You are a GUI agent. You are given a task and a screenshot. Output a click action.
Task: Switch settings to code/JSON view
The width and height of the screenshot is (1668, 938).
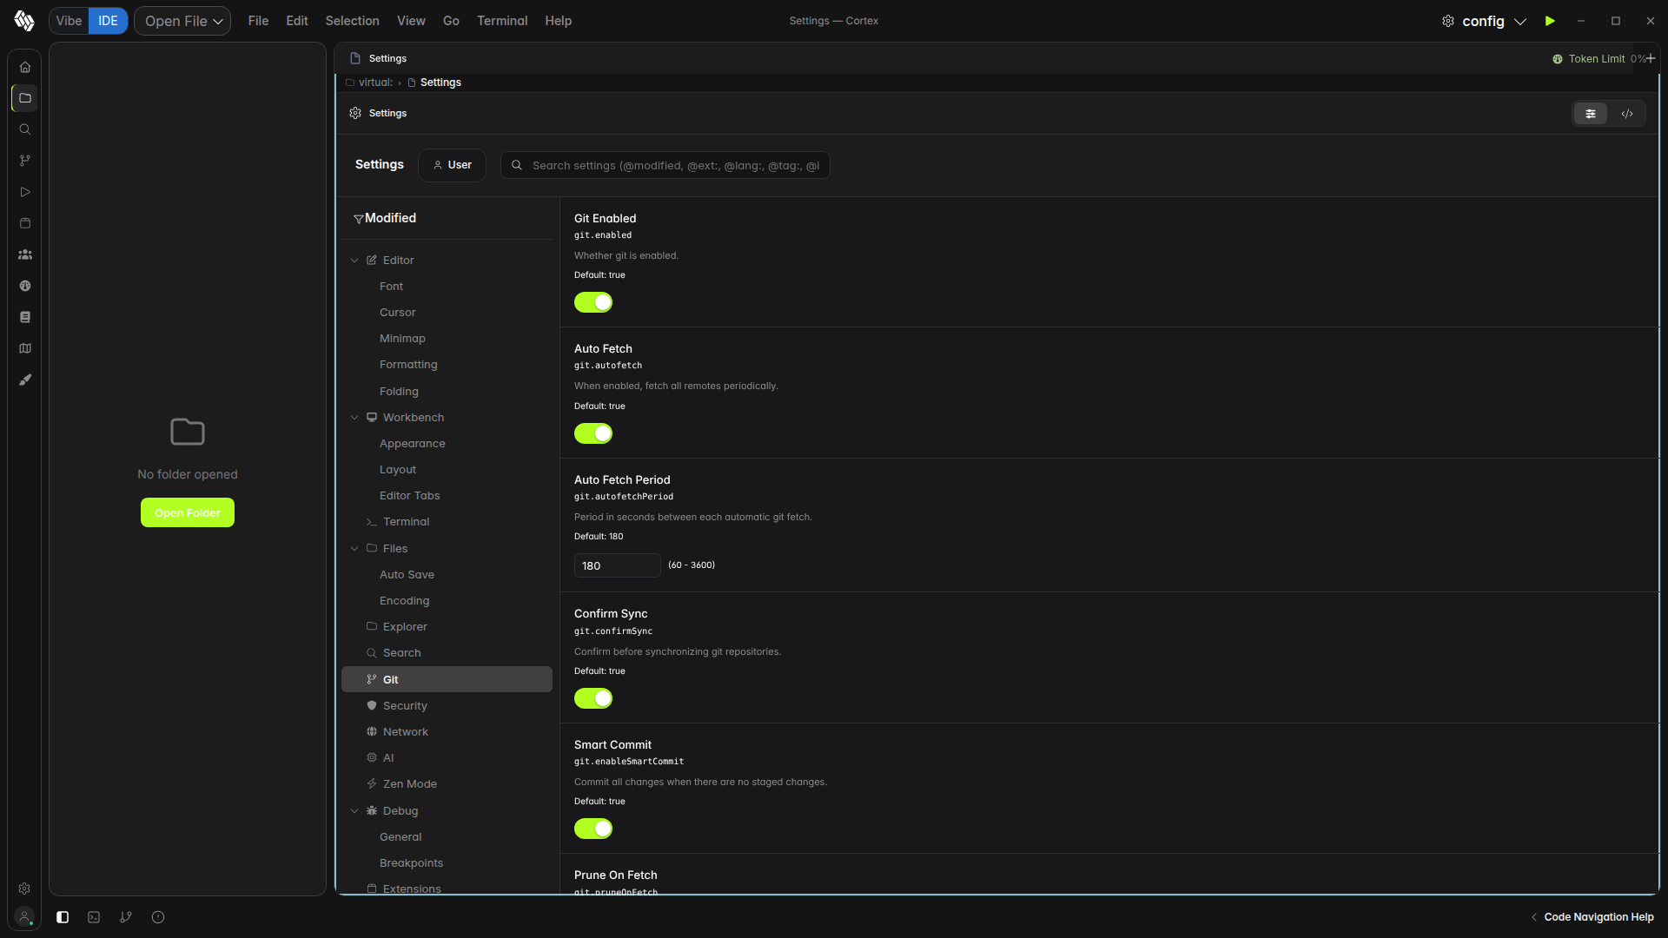coord(1626,113)
